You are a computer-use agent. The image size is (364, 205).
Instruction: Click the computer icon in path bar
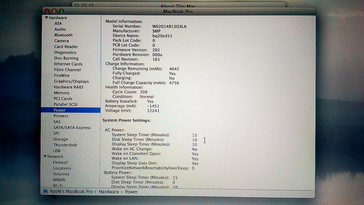pos(45,191)
